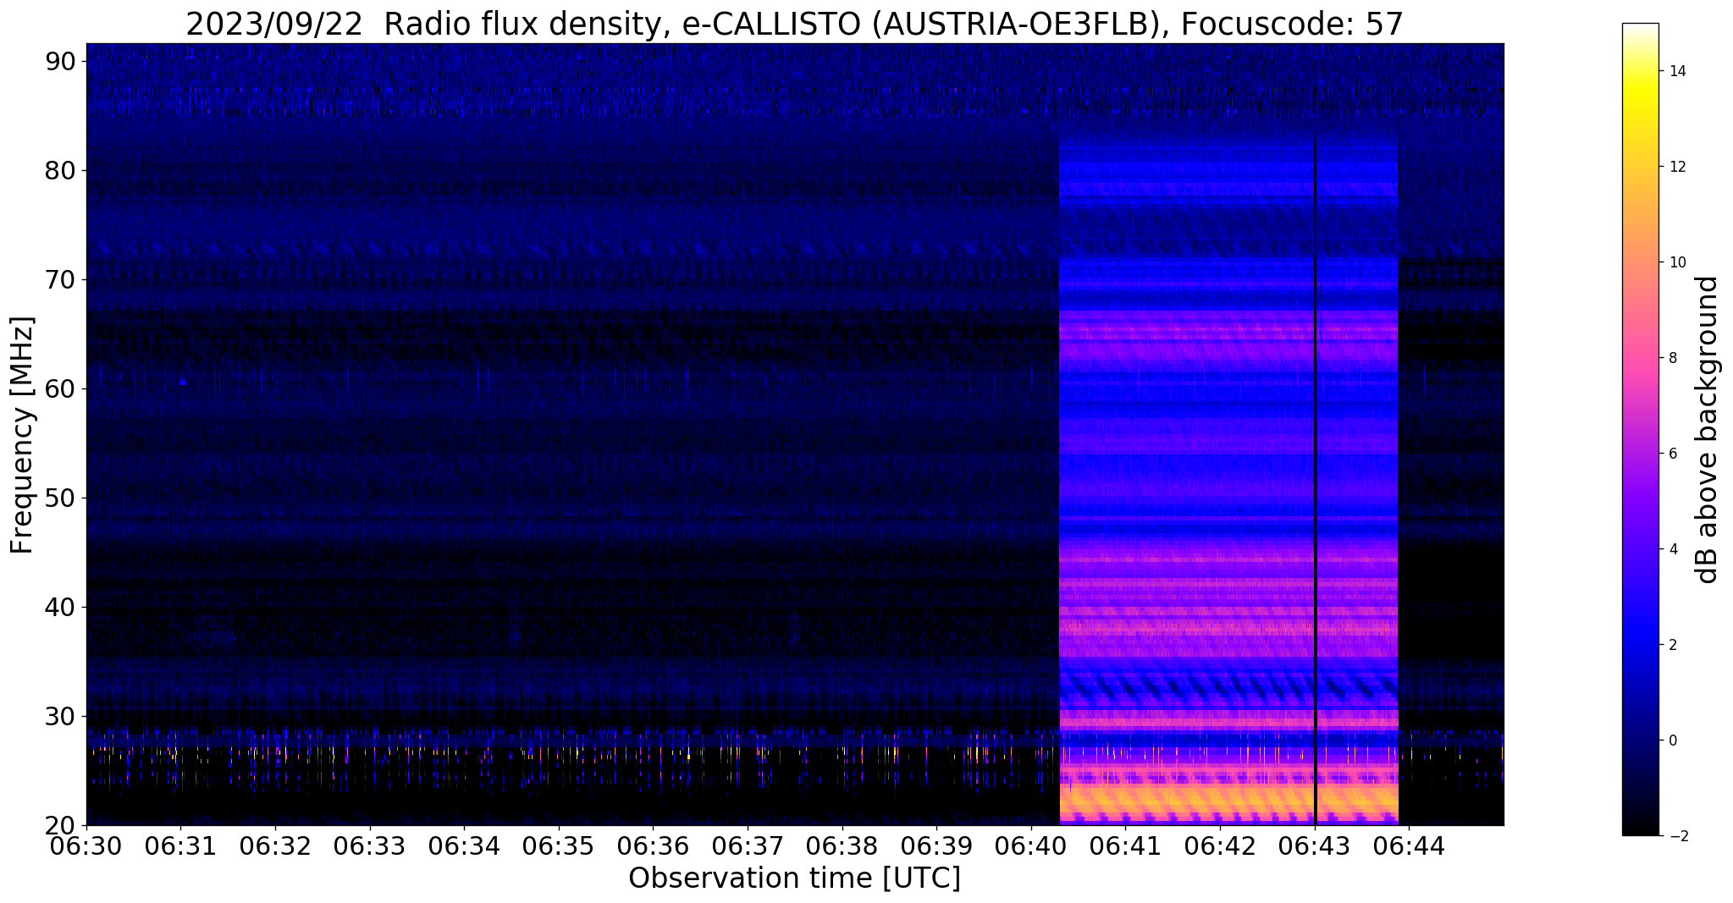
Task: Click the 06:30 time tick label
Action: point(86,847)
